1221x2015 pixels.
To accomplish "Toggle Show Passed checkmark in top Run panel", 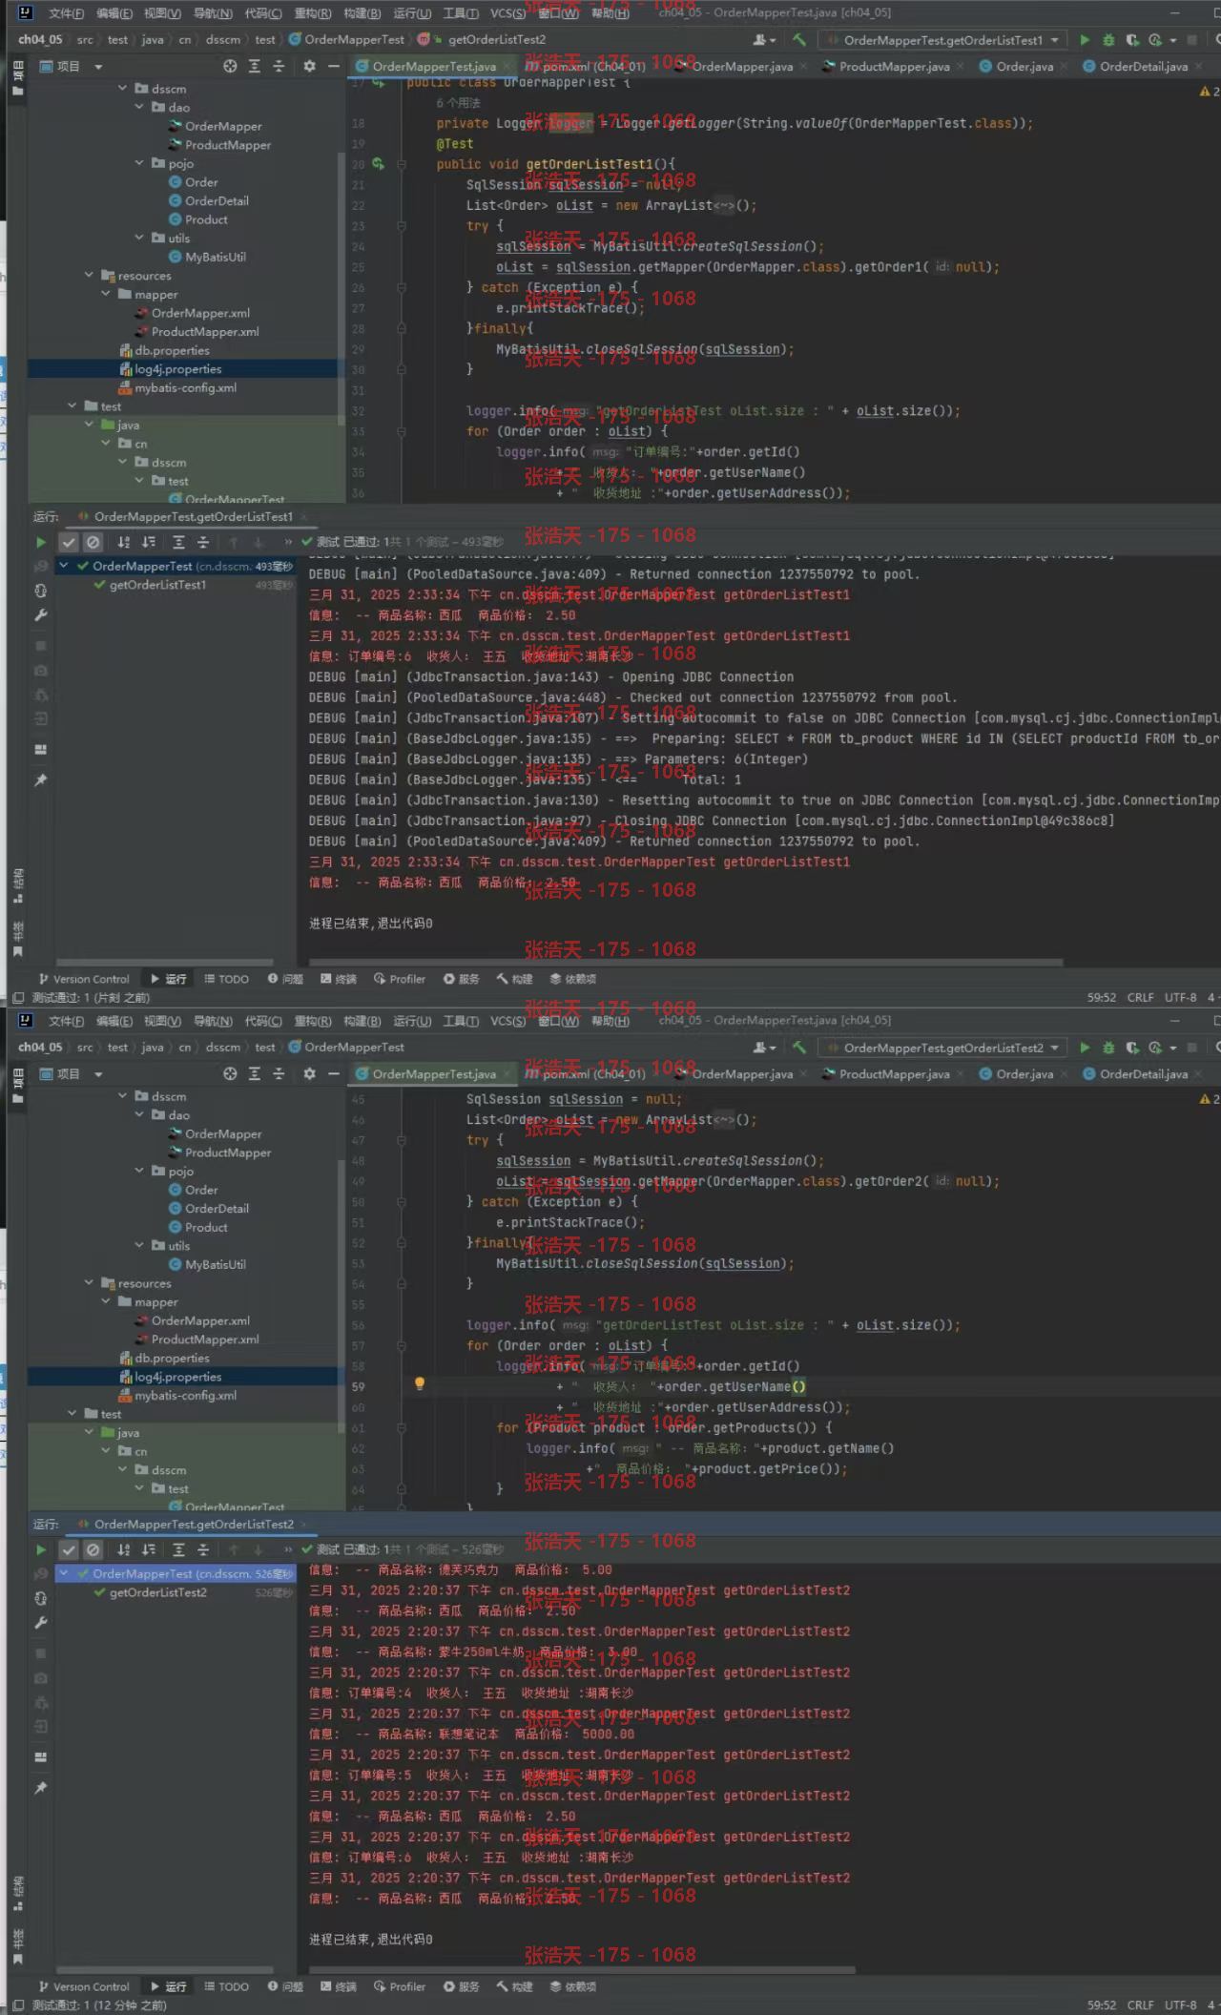I will [69, 542].
